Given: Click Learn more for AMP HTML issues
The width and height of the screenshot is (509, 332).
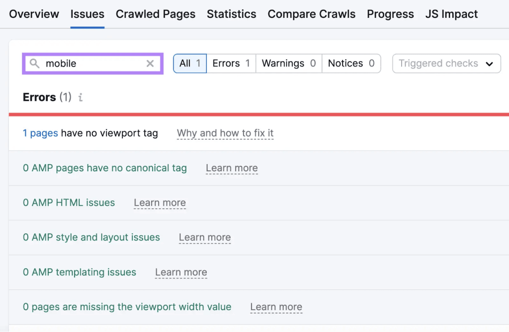Looking at the screenshot, I should (x=160, y=202).
